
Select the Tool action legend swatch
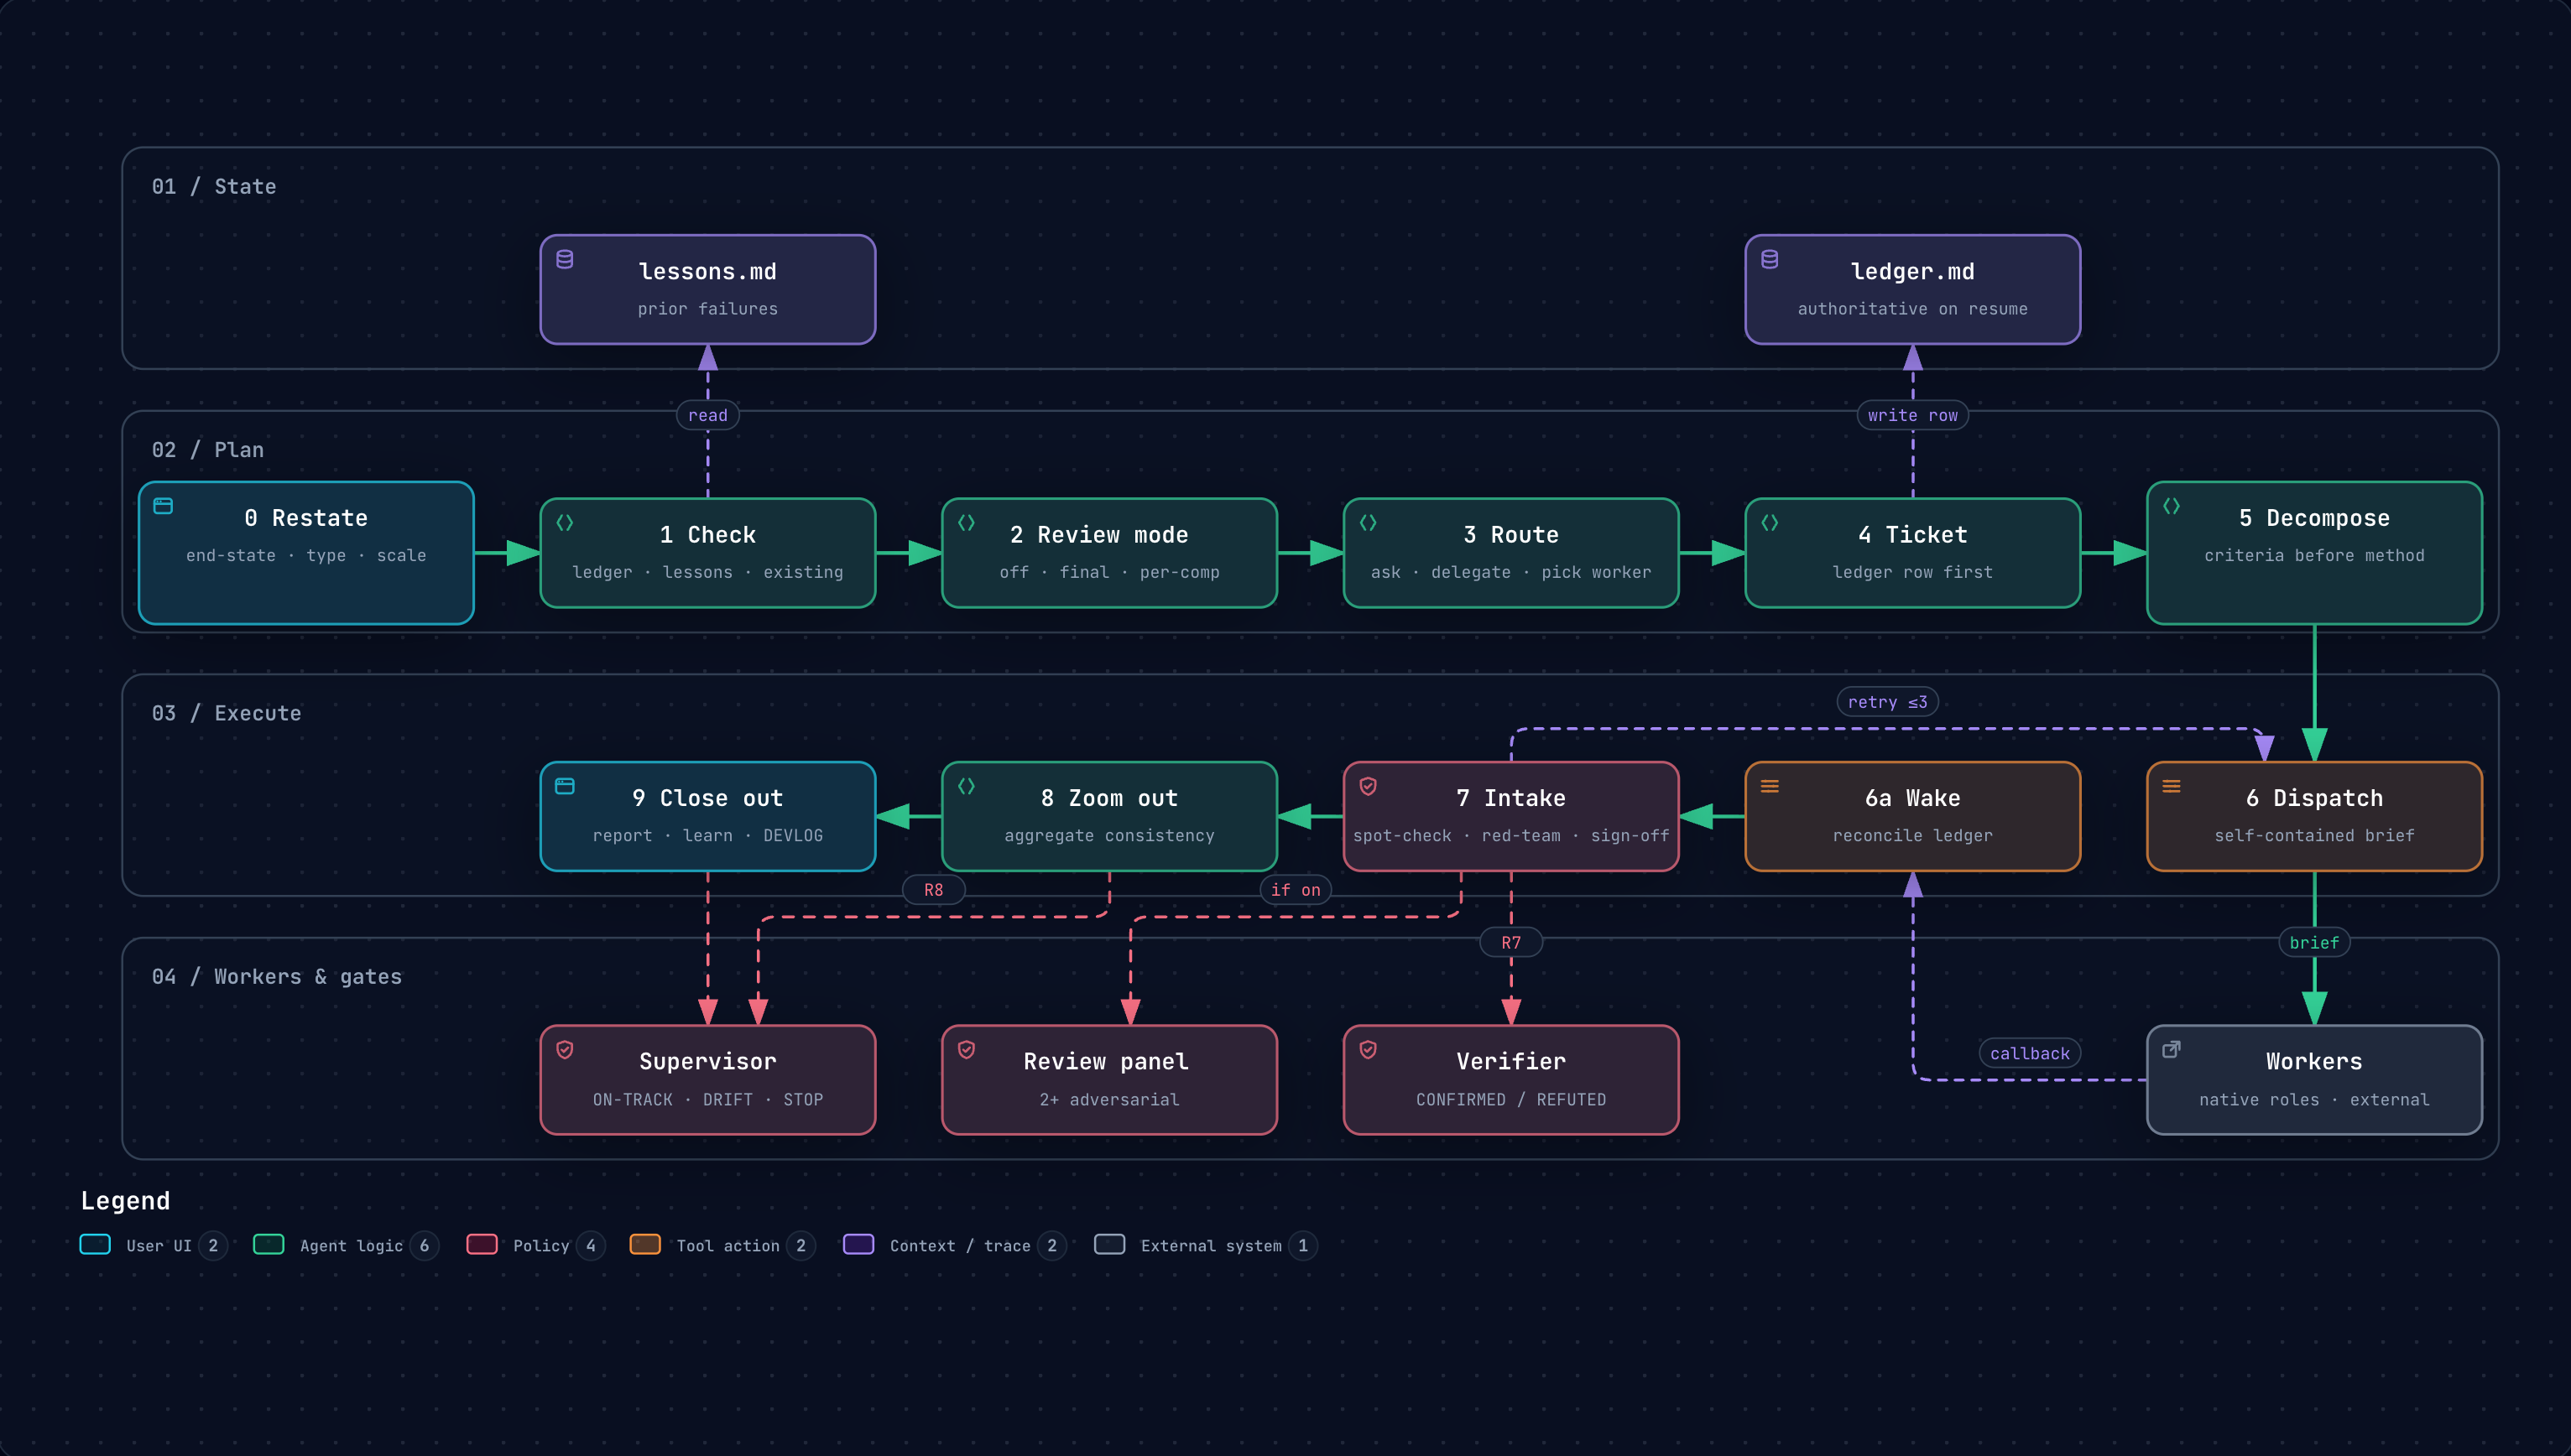pos(645,1244)
